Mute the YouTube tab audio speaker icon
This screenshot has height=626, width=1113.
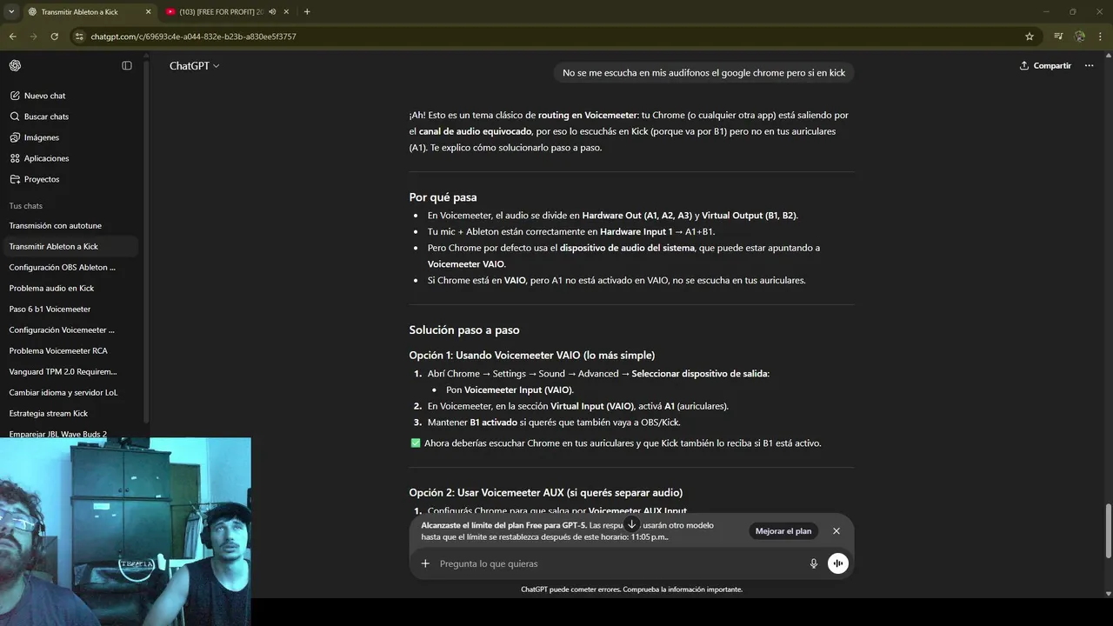click(x=272, y=11)
